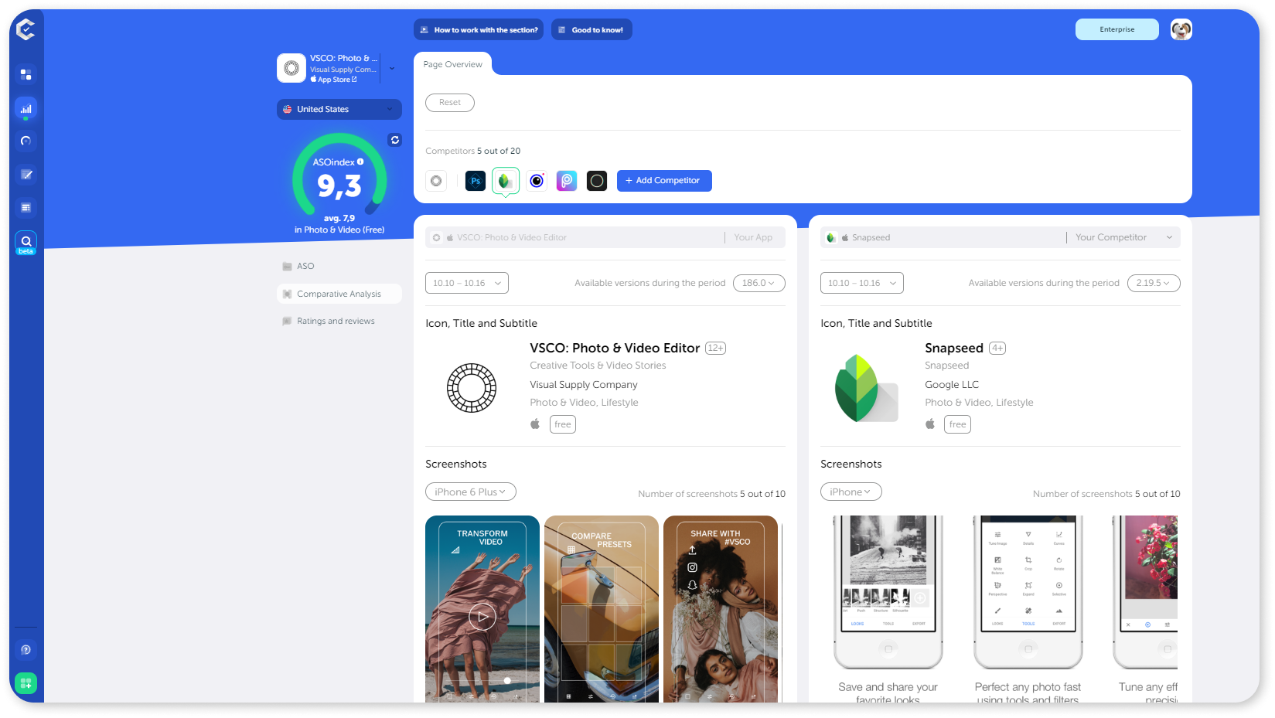Select the camera lens competitor icon
The image size is (1275, 718).
pyautogui.click(x=537, y=181)
